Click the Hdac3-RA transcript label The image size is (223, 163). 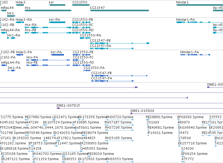[x=24, y=20]
